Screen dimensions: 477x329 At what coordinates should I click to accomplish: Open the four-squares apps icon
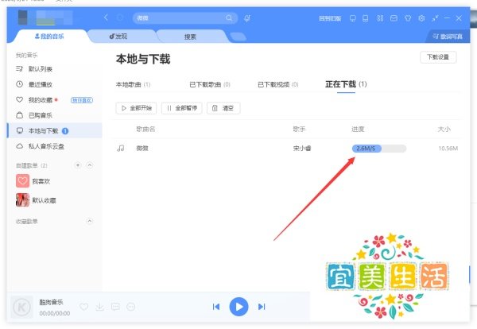(380, 18)
